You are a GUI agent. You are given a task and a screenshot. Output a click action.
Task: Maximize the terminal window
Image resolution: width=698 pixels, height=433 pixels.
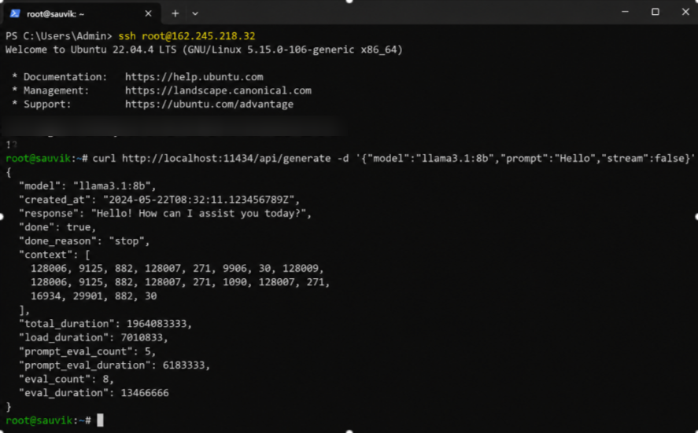656,12
